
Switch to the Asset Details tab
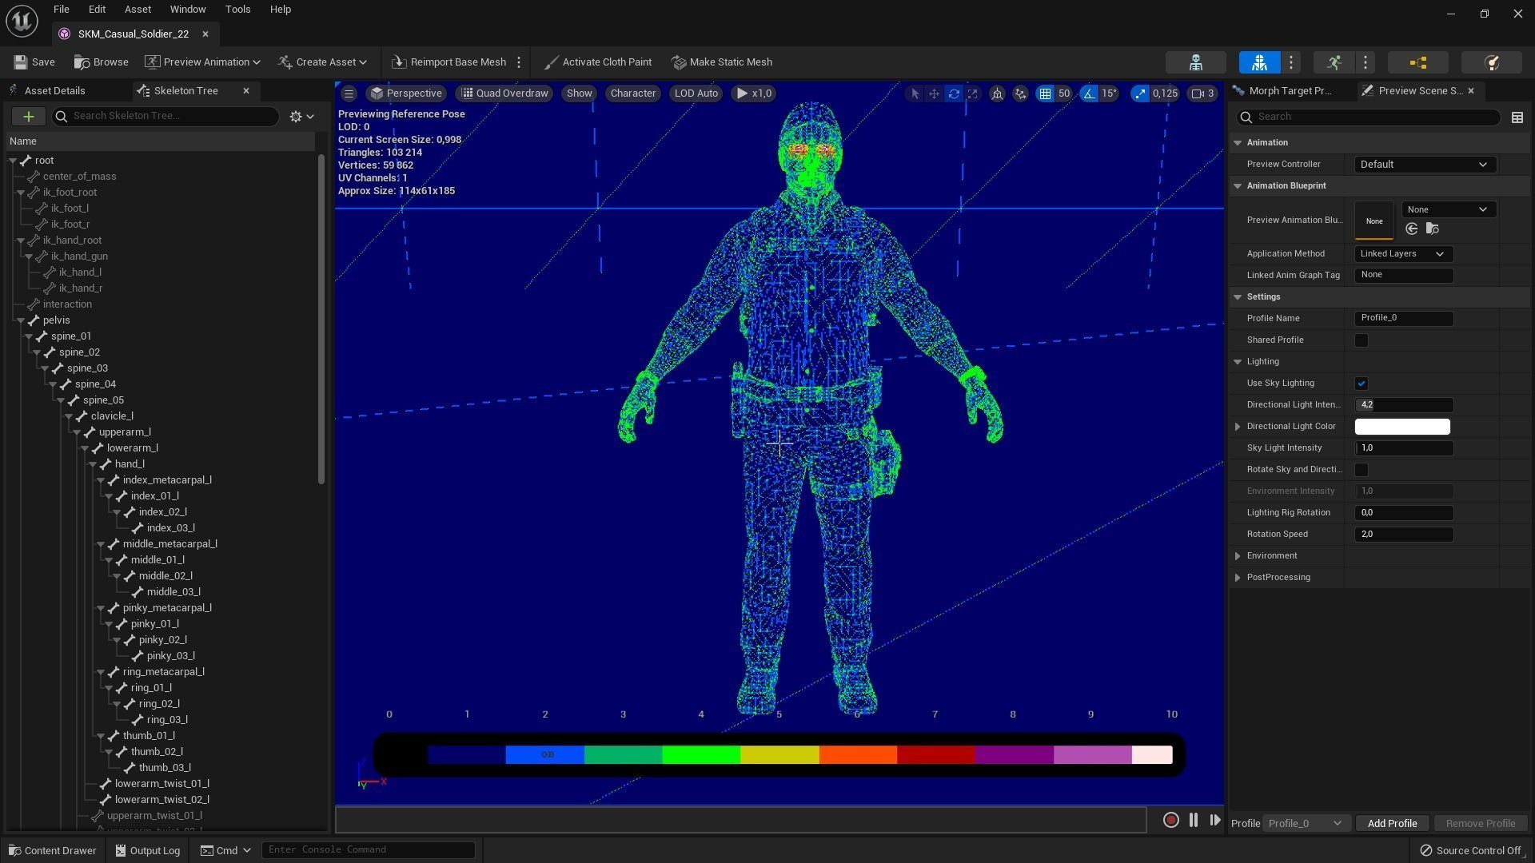point(54,91)
